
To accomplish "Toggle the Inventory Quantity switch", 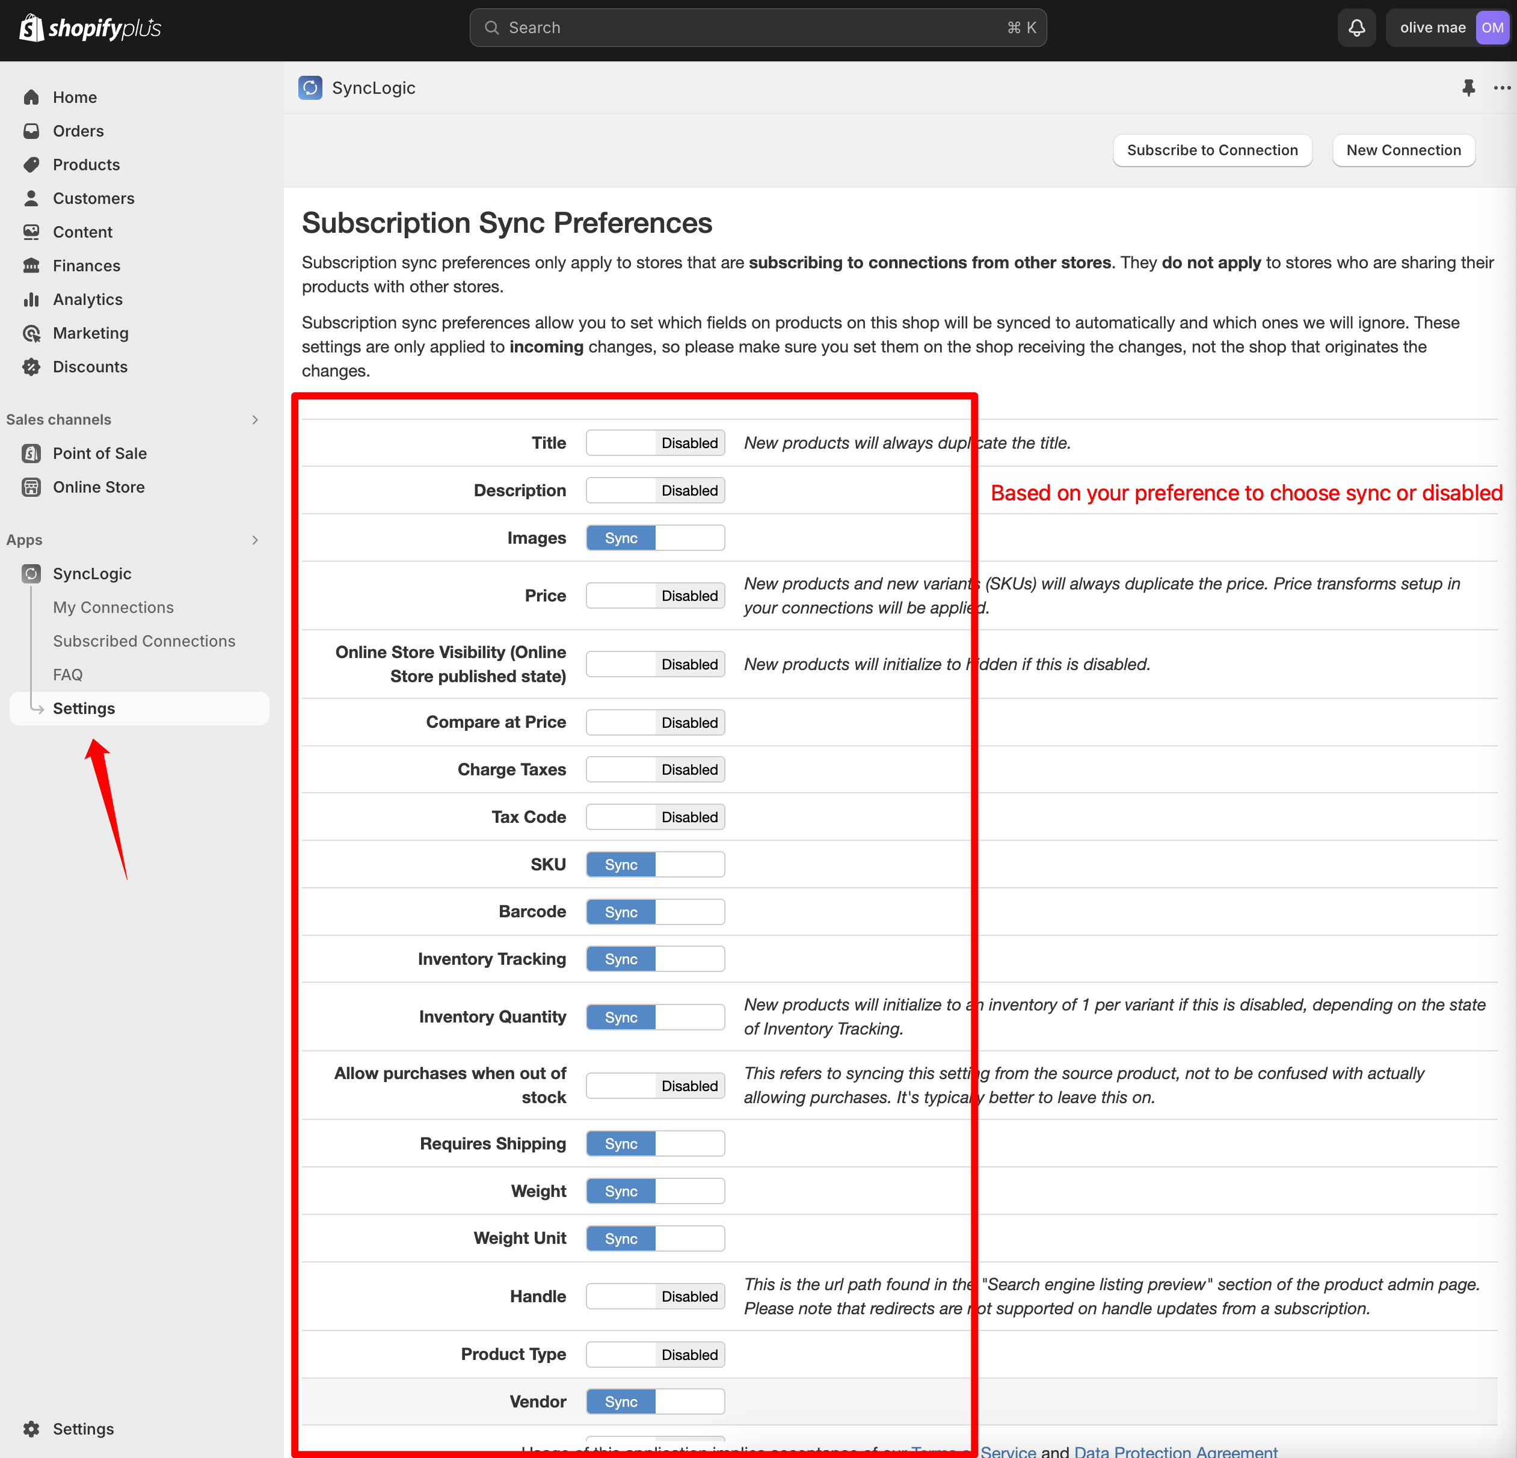I will point(655,1017).
